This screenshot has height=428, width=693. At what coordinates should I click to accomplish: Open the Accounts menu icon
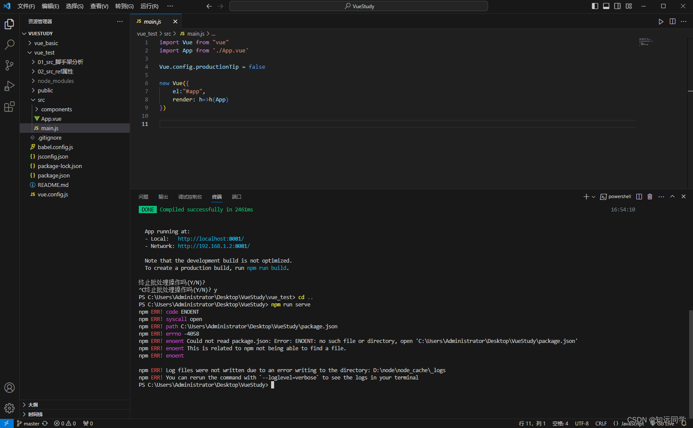click(x=9, y=388)
